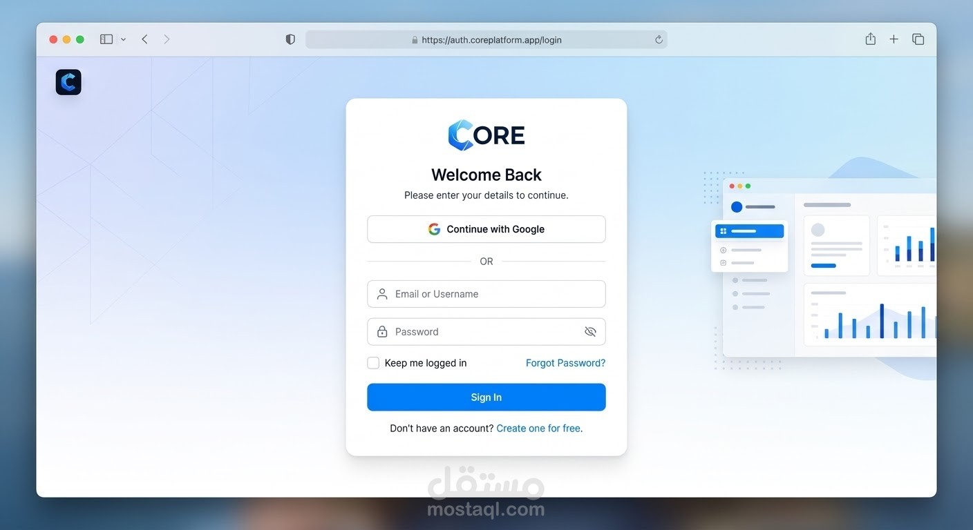
Task: Submit with the Sign In button
Action: 486,397
